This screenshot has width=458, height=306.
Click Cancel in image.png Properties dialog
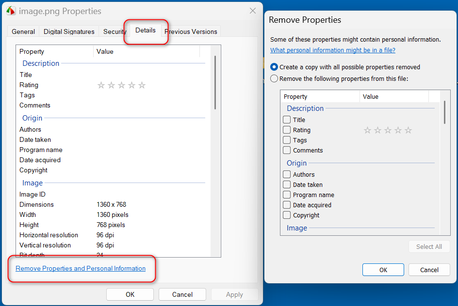[182, 294]
